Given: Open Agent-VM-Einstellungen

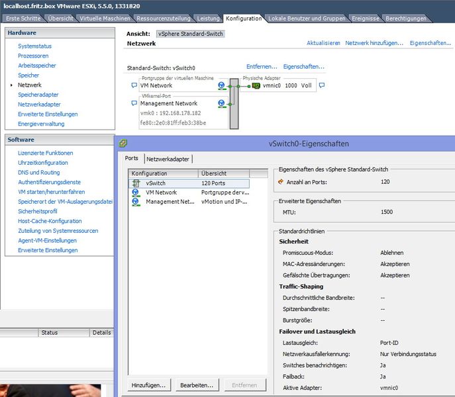Looking at the screenshot, I should point(47,240).
